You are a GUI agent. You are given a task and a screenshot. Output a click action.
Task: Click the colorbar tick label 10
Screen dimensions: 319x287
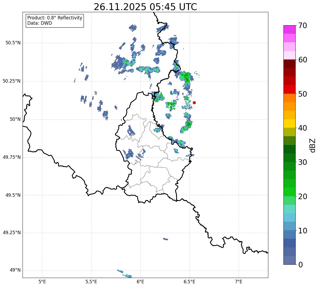point(303,231)
